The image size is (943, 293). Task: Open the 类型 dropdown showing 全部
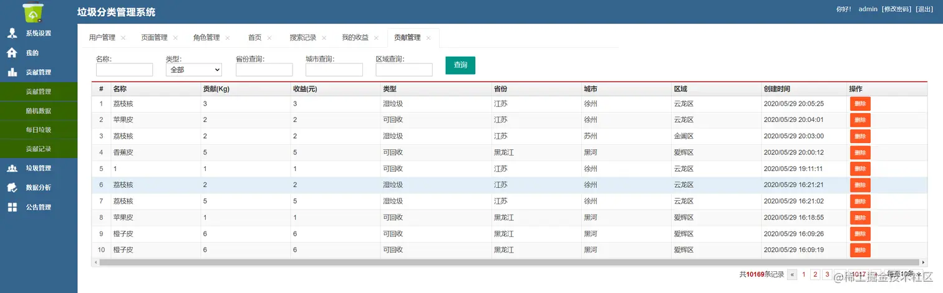coord(194,70)
